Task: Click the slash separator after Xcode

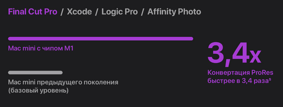Action: 97,12
